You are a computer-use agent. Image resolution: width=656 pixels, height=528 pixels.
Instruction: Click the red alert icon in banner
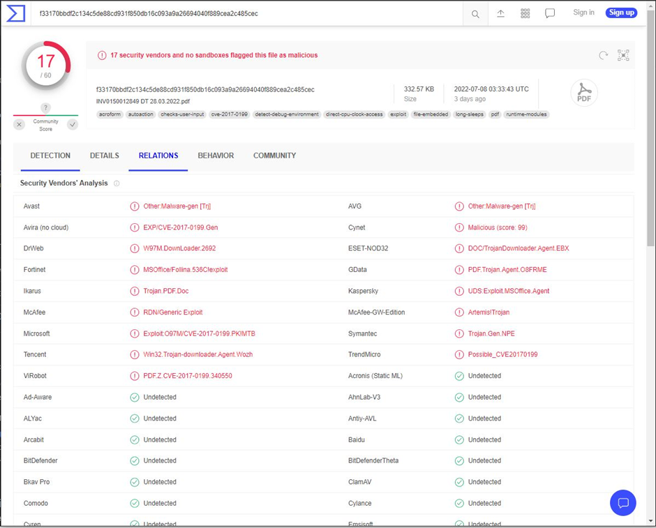pyautogui.click(x=102, y=55)
